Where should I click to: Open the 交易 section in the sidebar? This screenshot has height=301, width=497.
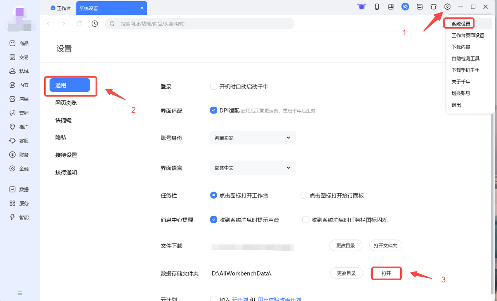(x=19, y=57)
